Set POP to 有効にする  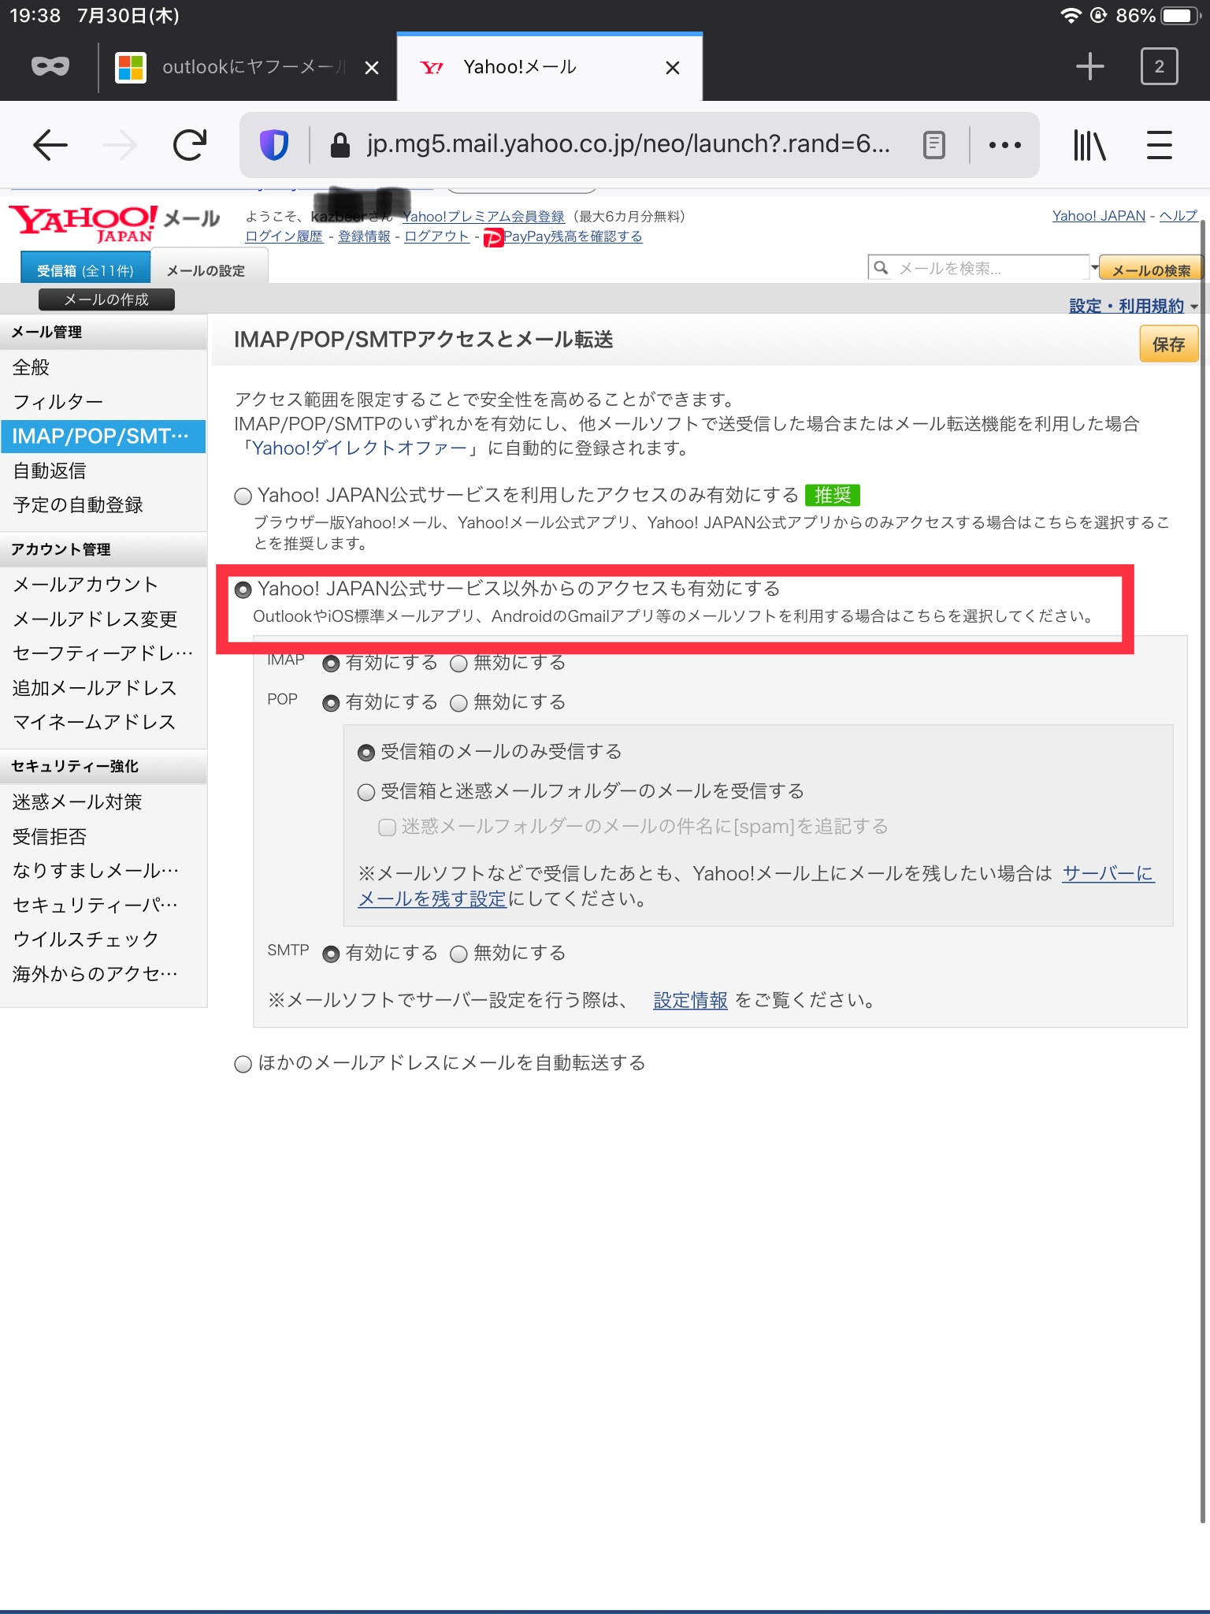pyautogui.click(x=332, y=703)
